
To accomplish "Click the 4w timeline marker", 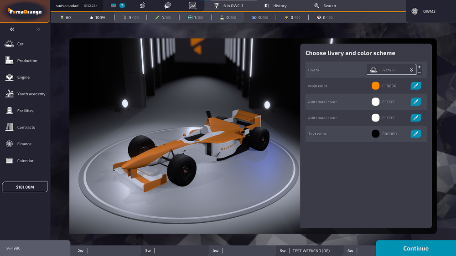I will coord(215,251).
